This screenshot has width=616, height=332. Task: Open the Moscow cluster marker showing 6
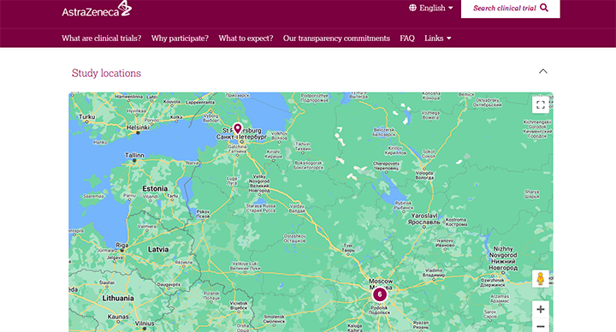point(380,294)
